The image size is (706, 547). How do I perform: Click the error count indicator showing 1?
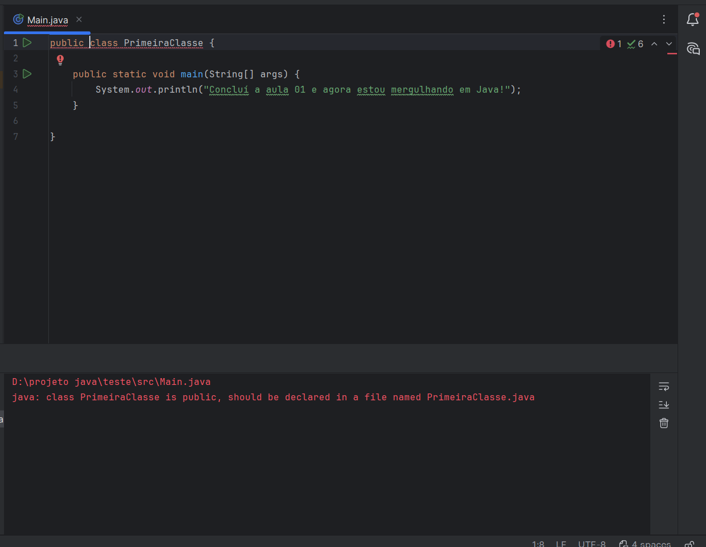pyautogui.click(x=614, y=44)
